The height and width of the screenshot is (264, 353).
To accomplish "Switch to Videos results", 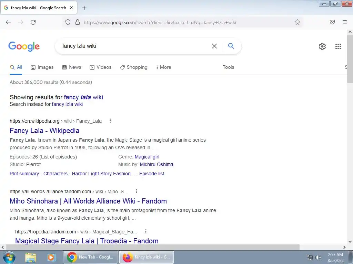I will click(x=100, y=67).
